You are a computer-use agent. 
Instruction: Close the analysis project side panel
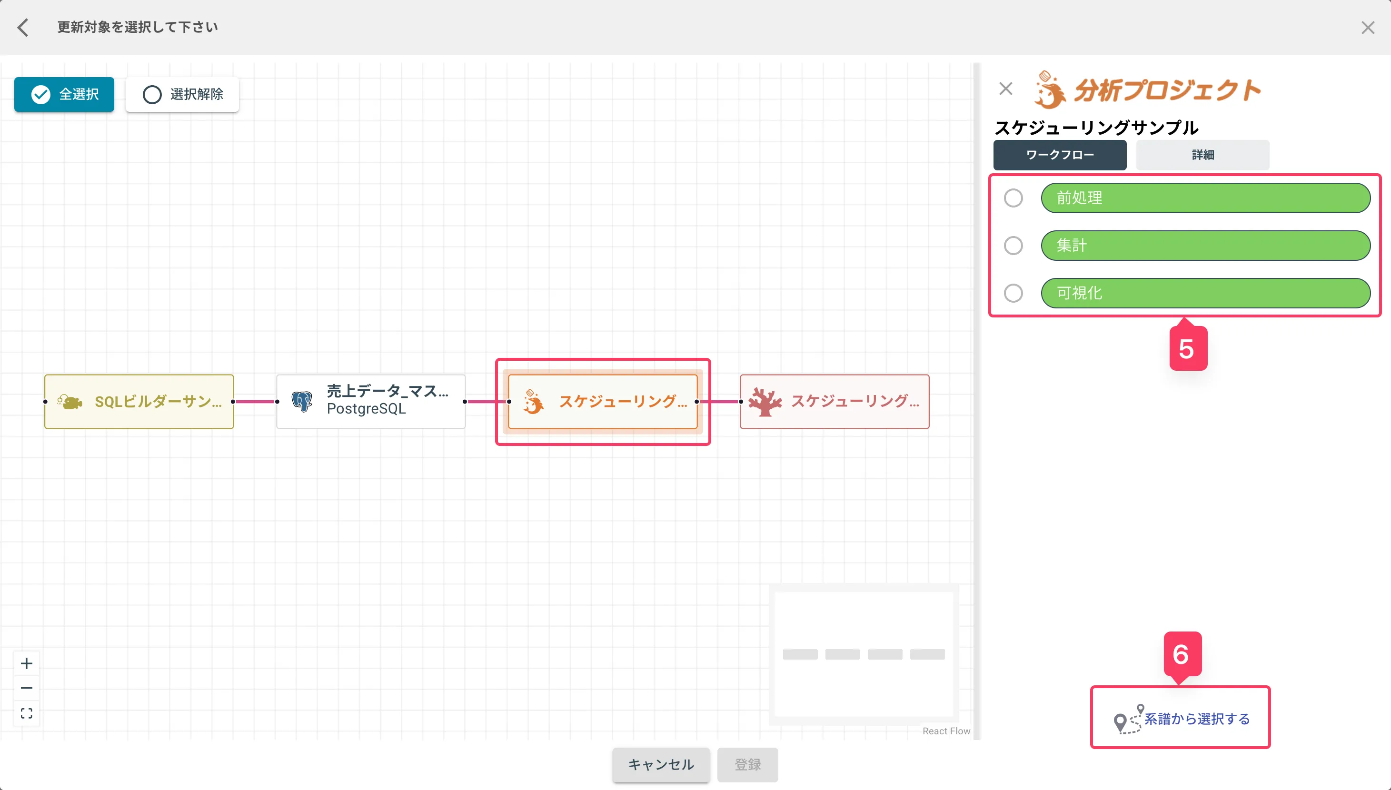pyautogui.click(x=1006, y=89)
